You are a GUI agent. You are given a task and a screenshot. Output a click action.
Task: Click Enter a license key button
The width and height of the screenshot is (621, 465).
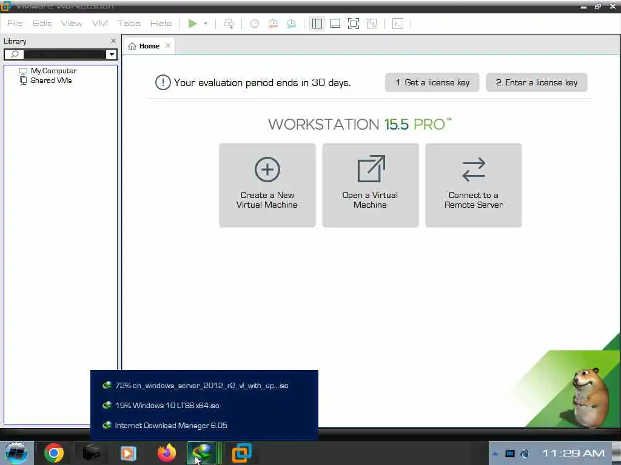tap(537, 82)
